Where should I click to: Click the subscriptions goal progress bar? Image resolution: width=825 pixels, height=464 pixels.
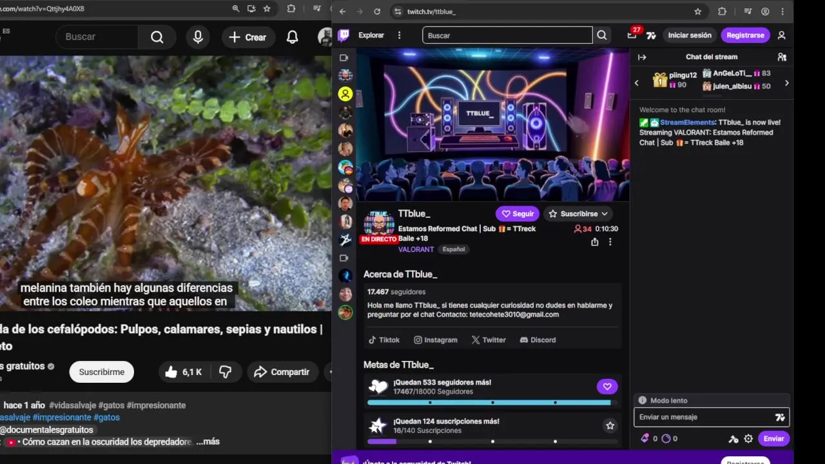[x=492, y=441]
